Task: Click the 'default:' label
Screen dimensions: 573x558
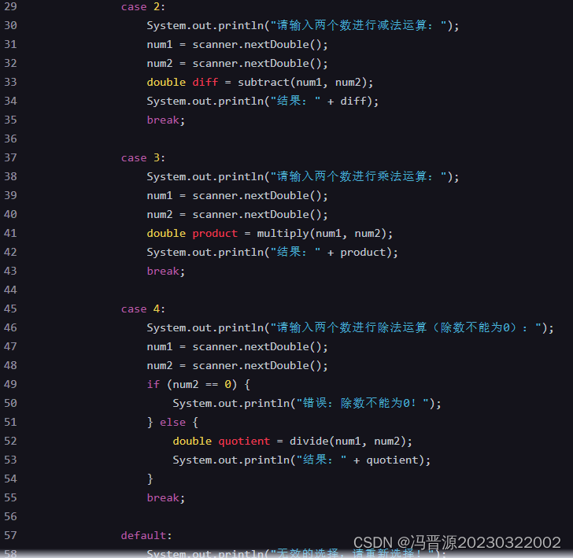Action: point(146,536)
